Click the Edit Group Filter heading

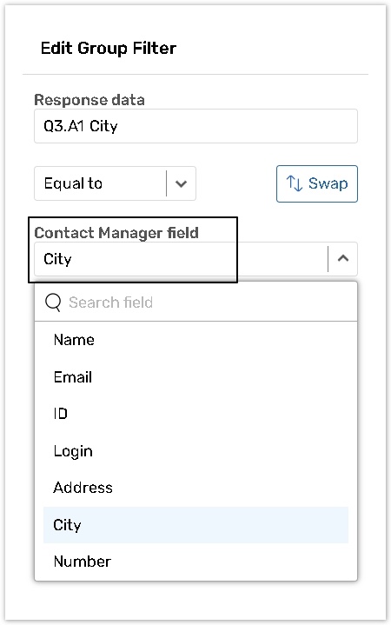[109, 48]
